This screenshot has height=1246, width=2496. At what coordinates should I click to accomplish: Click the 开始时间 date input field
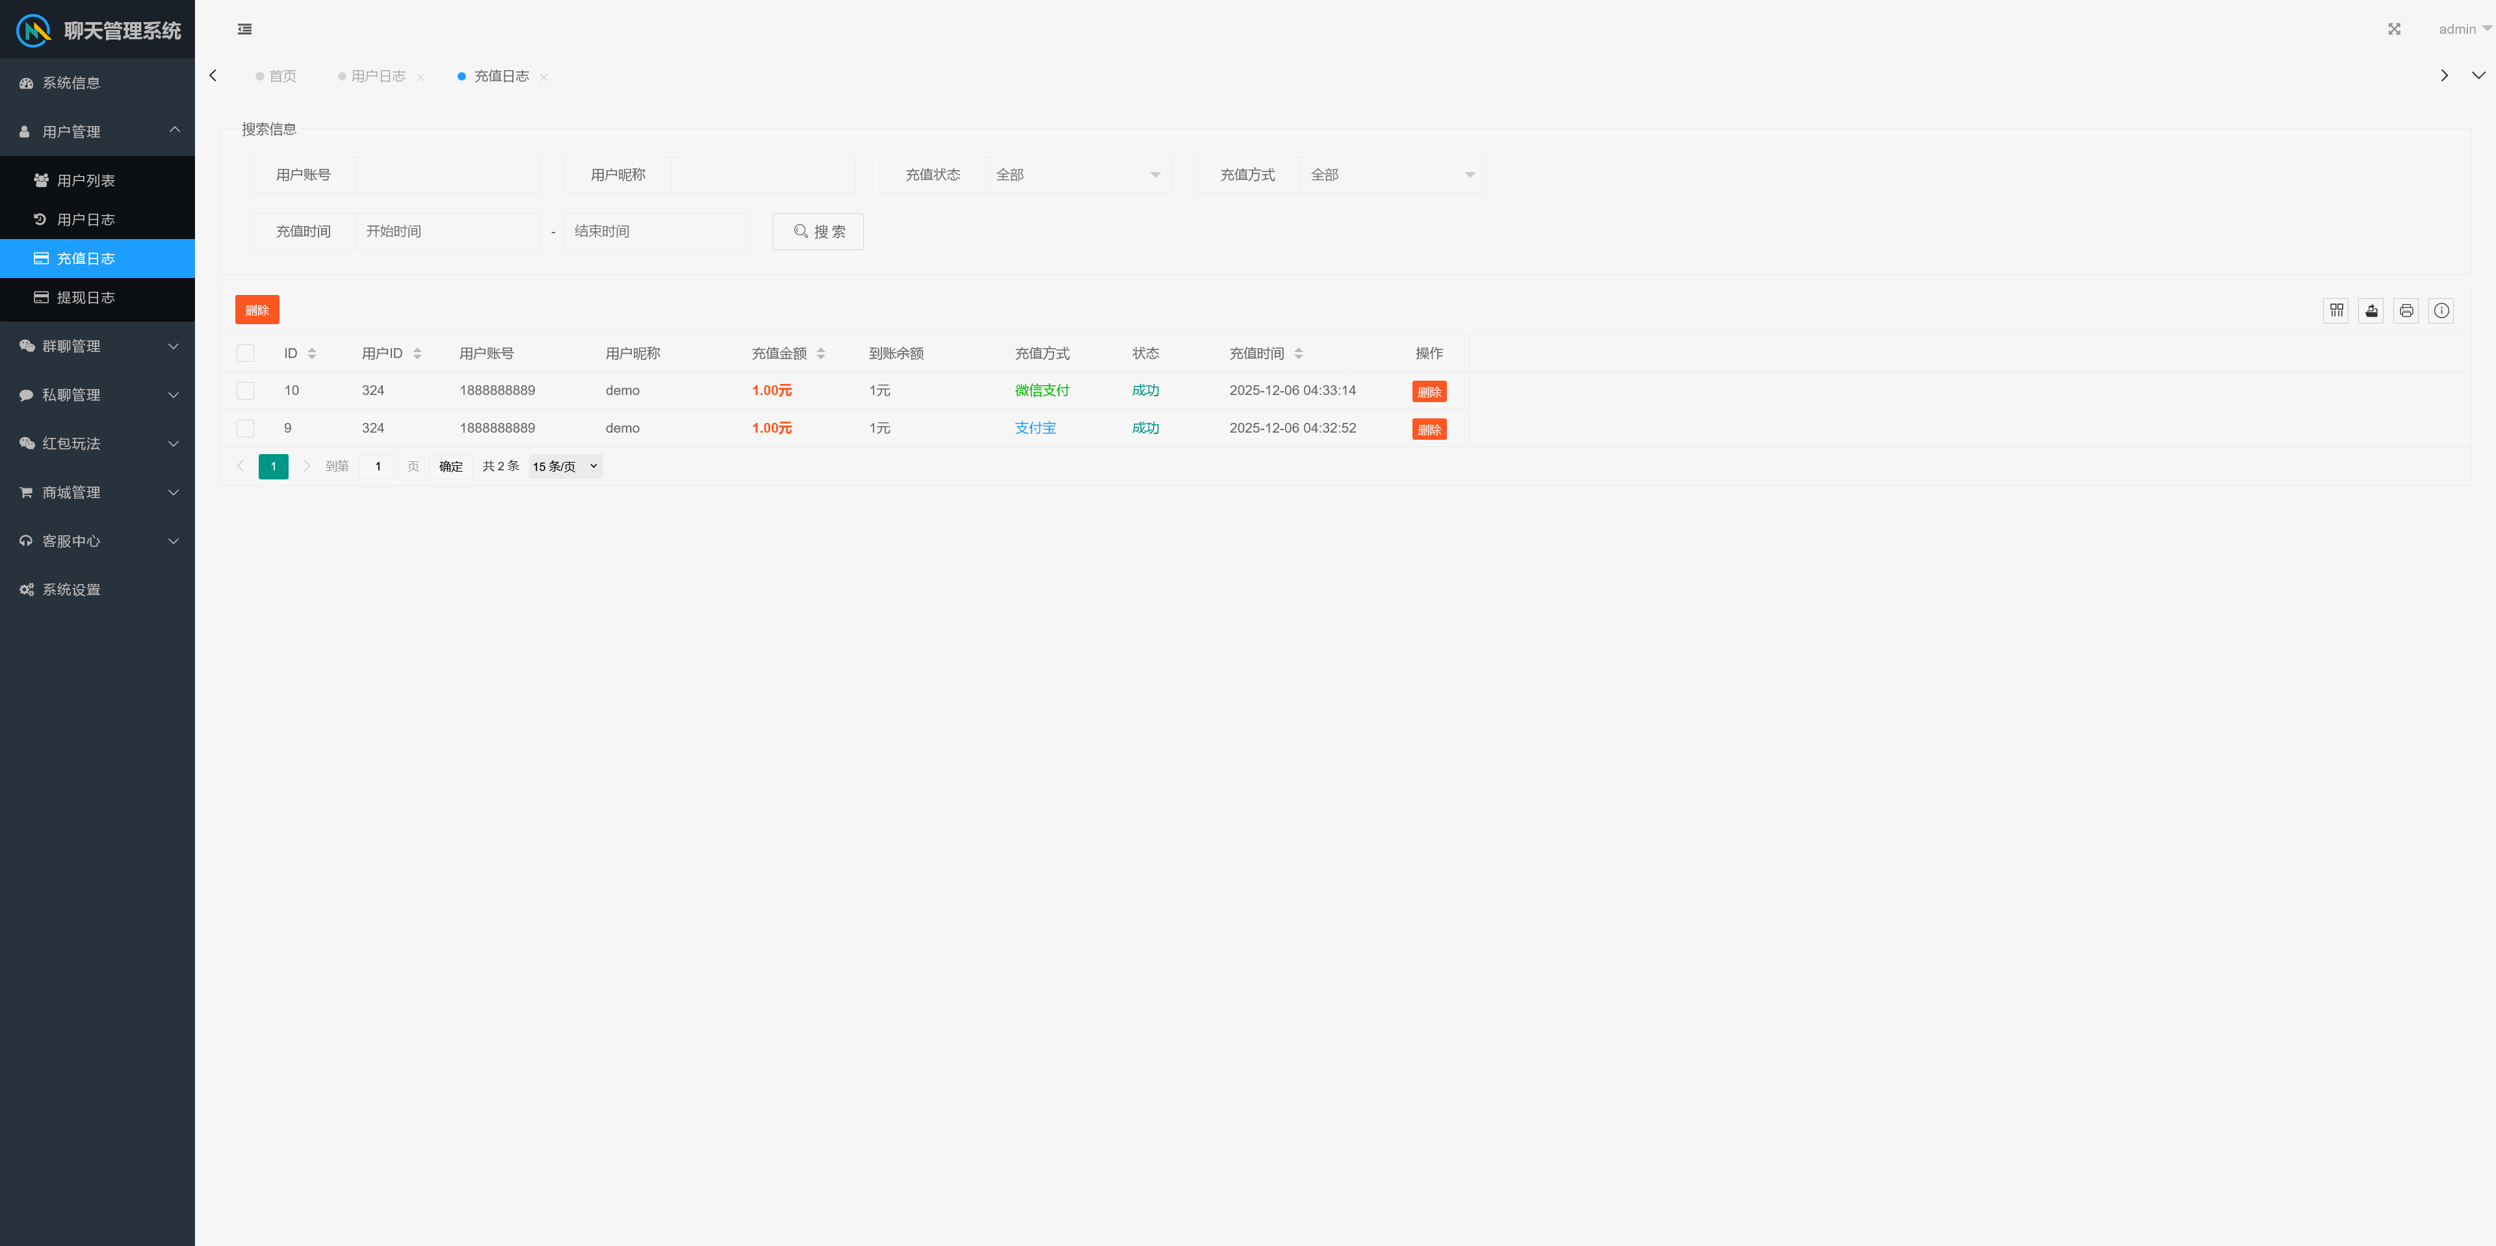click(448, 231)
